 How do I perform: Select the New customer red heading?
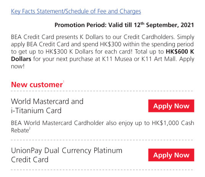click(x=37, y=84)
